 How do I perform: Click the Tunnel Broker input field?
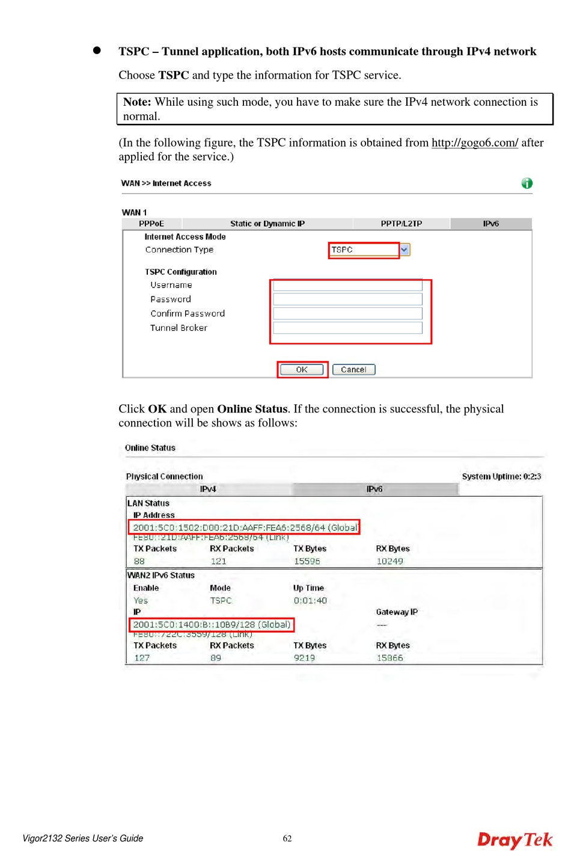347,328
